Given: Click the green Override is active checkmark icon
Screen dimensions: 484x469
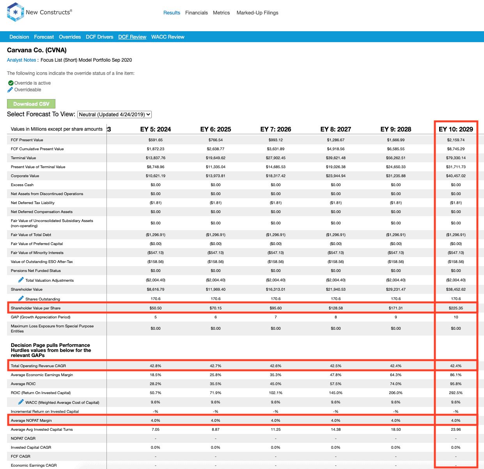Looking at the screenshot, I should (x=11, y=83).
